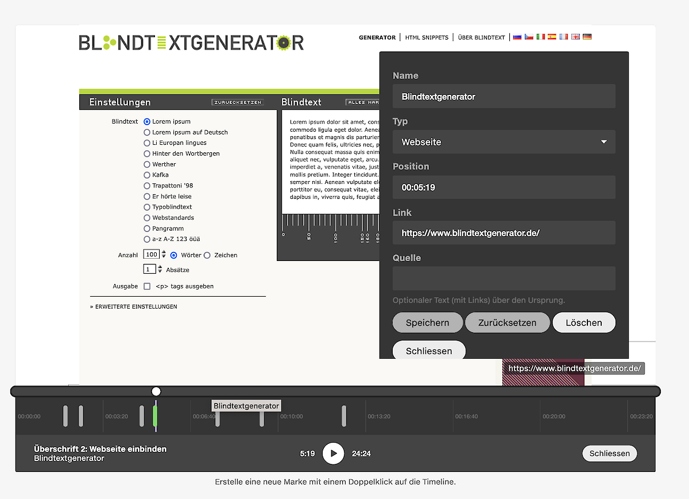Click the Anzahl word count stepper arrows

point(164,255)
